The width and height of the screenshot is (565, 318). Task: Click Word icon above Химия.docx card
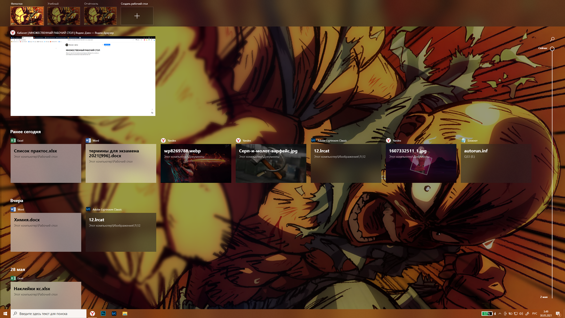pos(13,209)
